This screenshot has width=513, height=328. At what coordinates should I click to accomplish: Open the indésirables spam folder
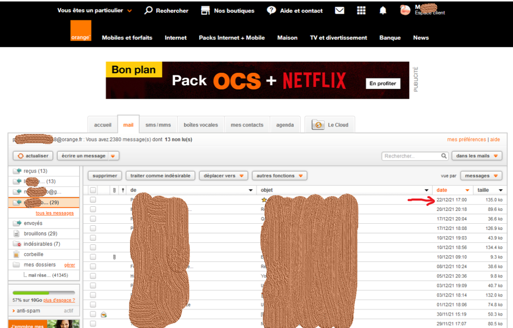point(42,244)
